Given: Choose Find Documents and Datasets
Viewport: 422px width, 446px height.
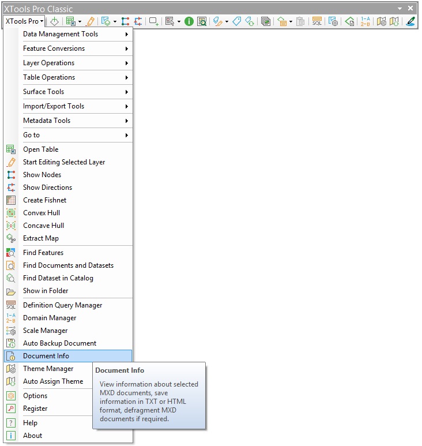Looking at the screenshot, I should [x=68, y=265].
